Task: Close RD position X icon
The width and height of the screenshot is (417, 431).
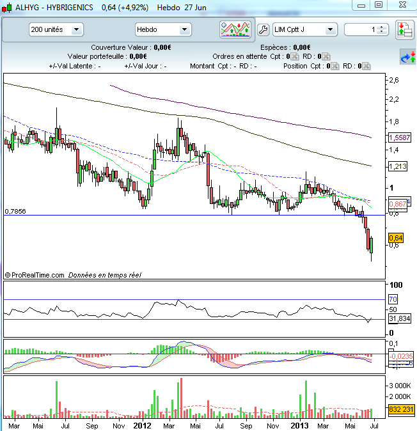Action: [366, 67]
